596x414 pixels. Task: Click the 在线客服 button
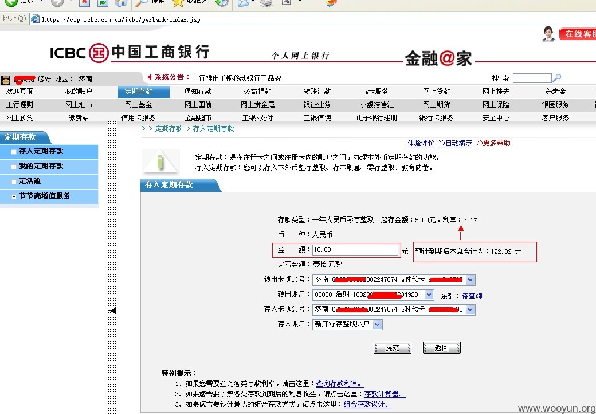point(578,34)
